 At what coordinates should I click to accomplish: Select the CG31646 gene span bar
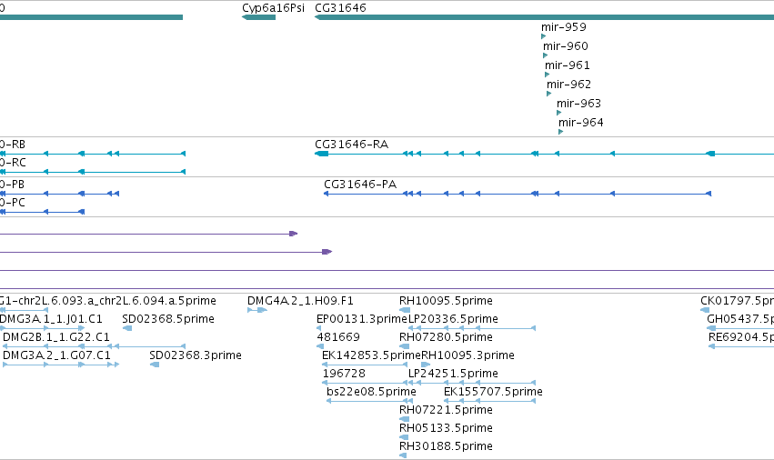click(544, 17)
